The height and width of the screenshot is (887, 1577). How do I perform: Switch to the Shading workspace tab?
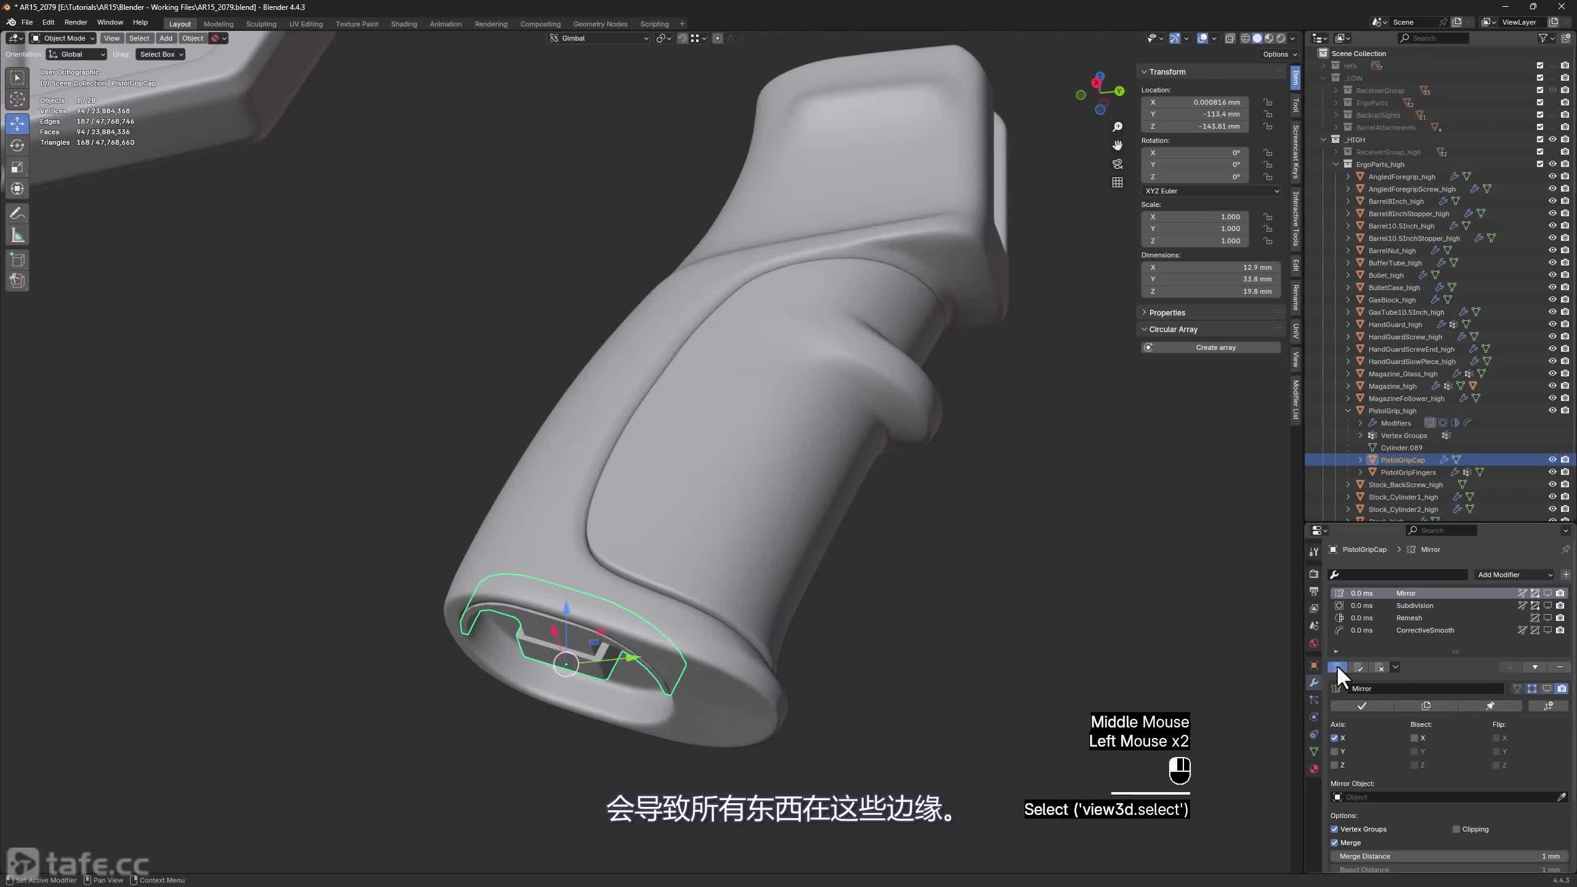(x=404, y=24)
